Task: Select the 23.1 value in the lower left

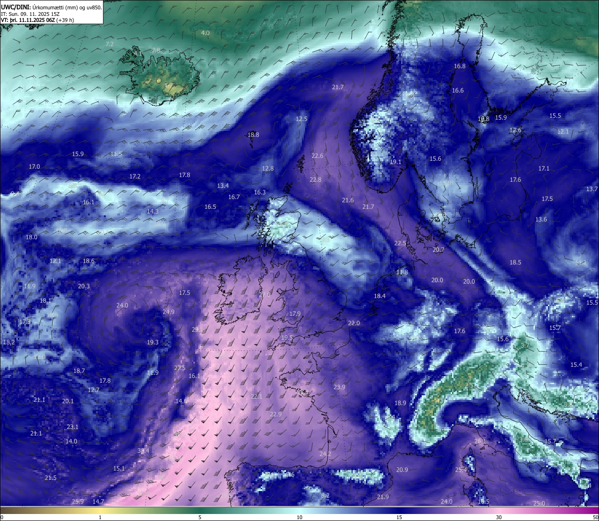Action: tap(73, 427)
